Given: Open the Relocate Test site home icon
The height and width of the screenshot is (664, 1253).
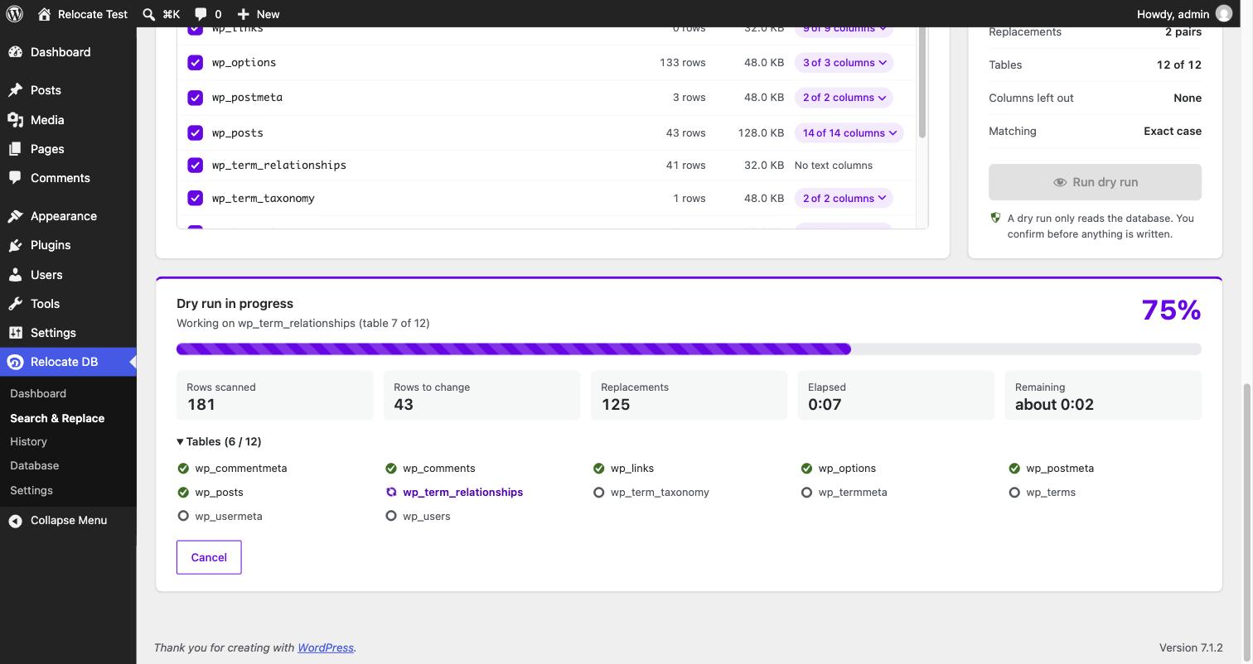Looking at the screenshot, I should pos(44,14).
